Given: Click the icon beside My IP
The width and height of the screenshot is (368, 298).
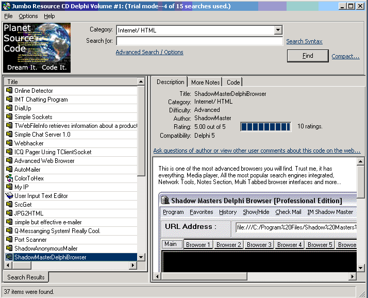Looking at the screenshot, I should coord(9,187).
